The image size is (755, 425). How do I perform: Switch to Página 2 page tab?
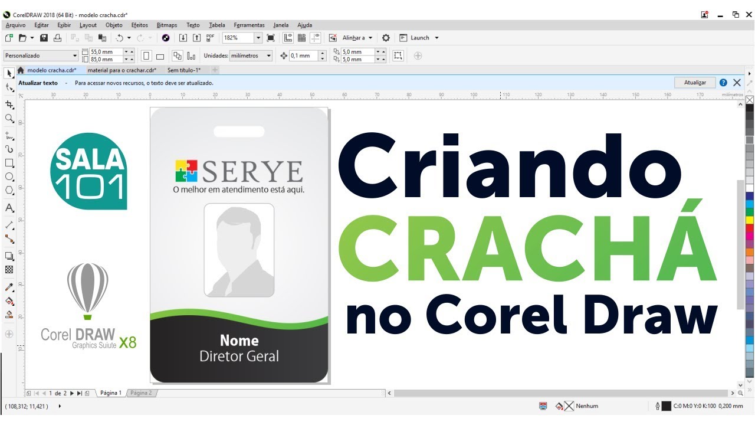(x=141, y=393)
